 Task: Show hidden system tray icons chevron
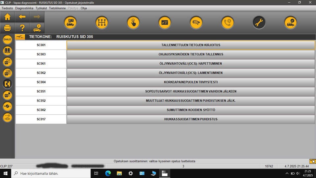[x=287, y=173]
